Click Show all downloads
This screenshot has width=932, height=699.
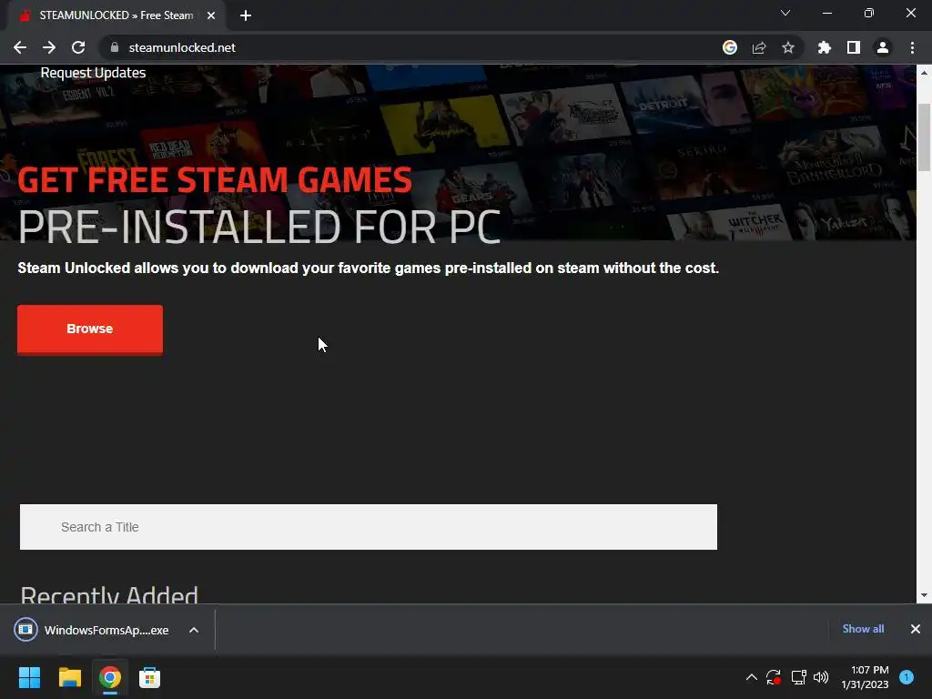(863, 629)
